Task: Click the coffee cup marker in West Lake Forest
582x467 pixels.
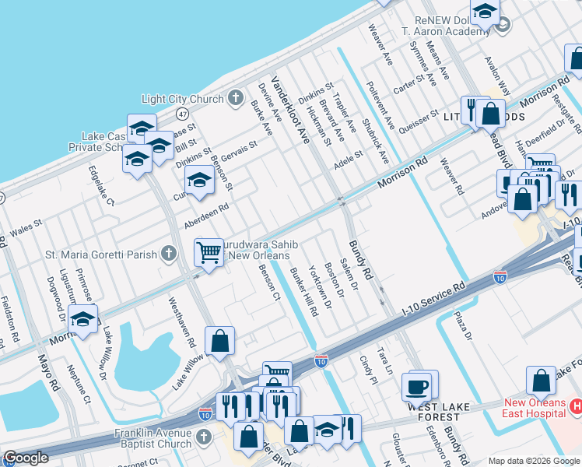Action: click(x=416, y=388)
